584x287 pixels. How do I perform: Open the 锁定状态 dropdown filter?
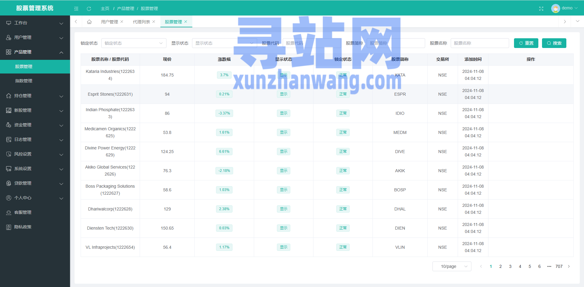coord(134,43)
